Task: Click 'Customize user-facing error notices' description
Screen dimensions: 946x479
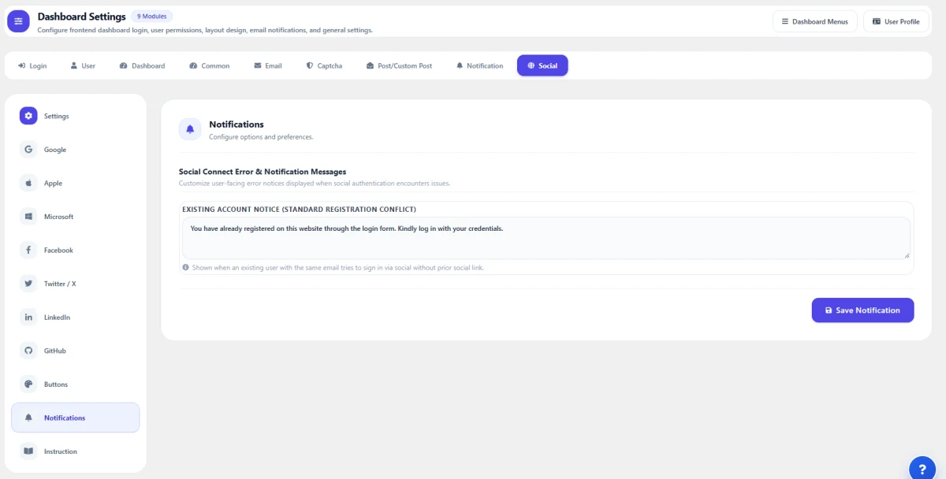Action: tap(315, 184)
